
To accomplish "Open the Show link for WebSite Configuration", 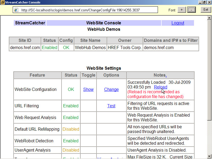I will 88,89.
